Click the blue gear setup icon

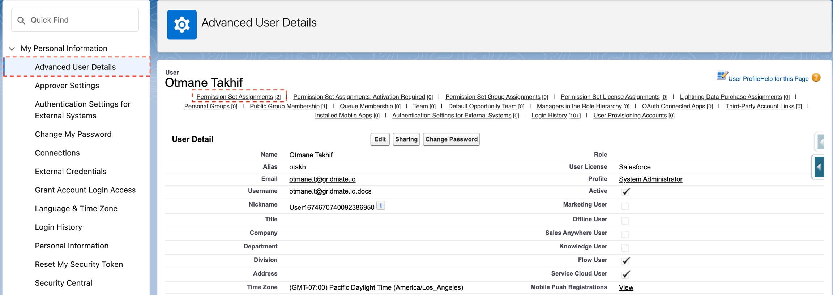tap(181, 25)
